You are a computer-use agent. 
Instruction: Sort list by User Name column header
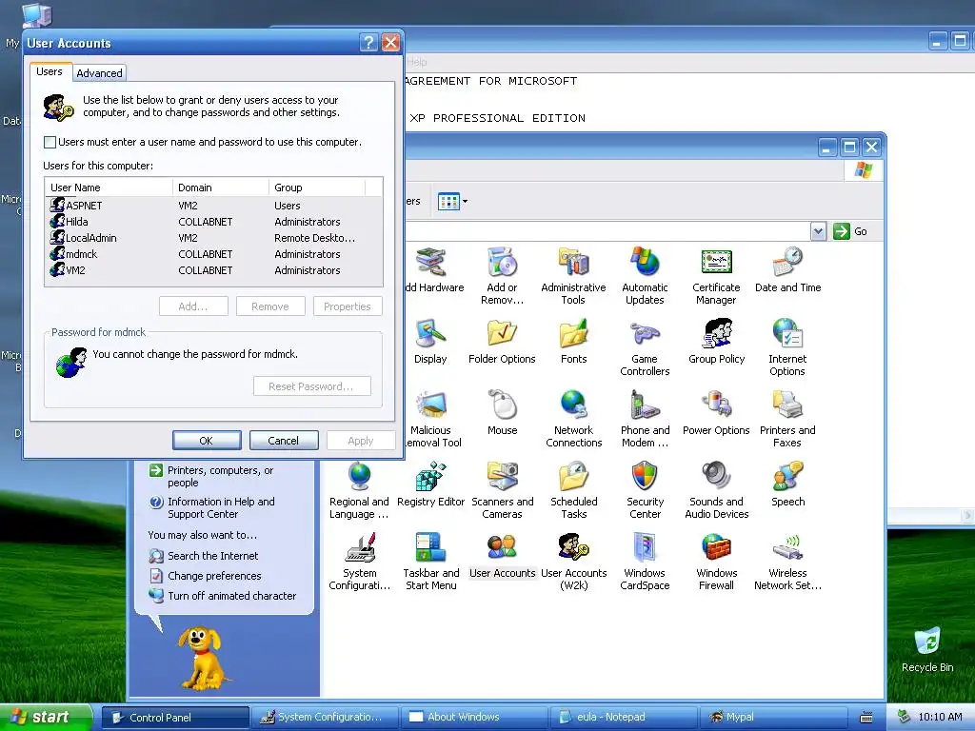point(109,188)
